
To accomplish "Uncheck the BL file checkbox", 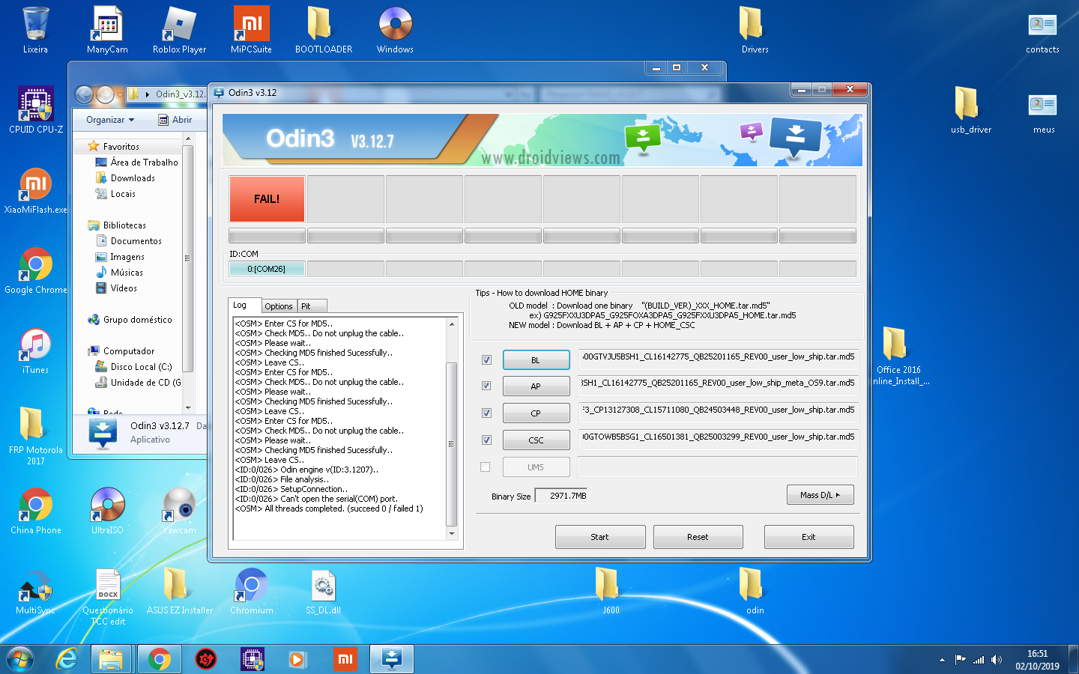I will point(486,360).
